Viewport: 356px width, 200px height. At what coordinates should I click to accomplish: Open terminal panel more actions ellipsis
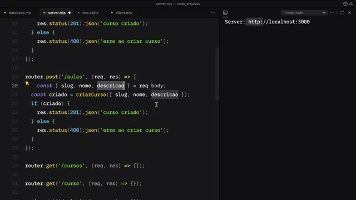pos(332,13)
